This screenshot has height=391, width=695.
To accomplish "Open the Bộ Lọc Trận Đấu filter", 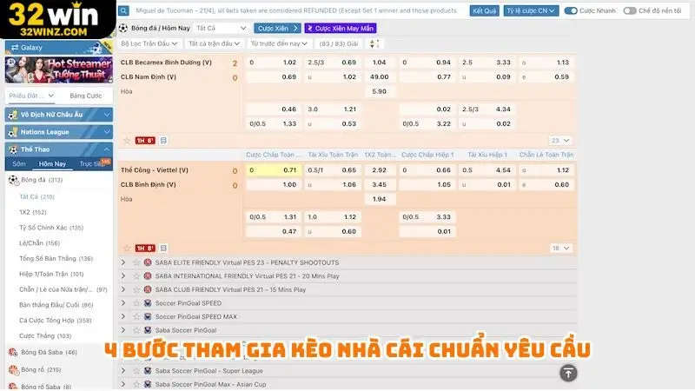I will tap(149, 43).
